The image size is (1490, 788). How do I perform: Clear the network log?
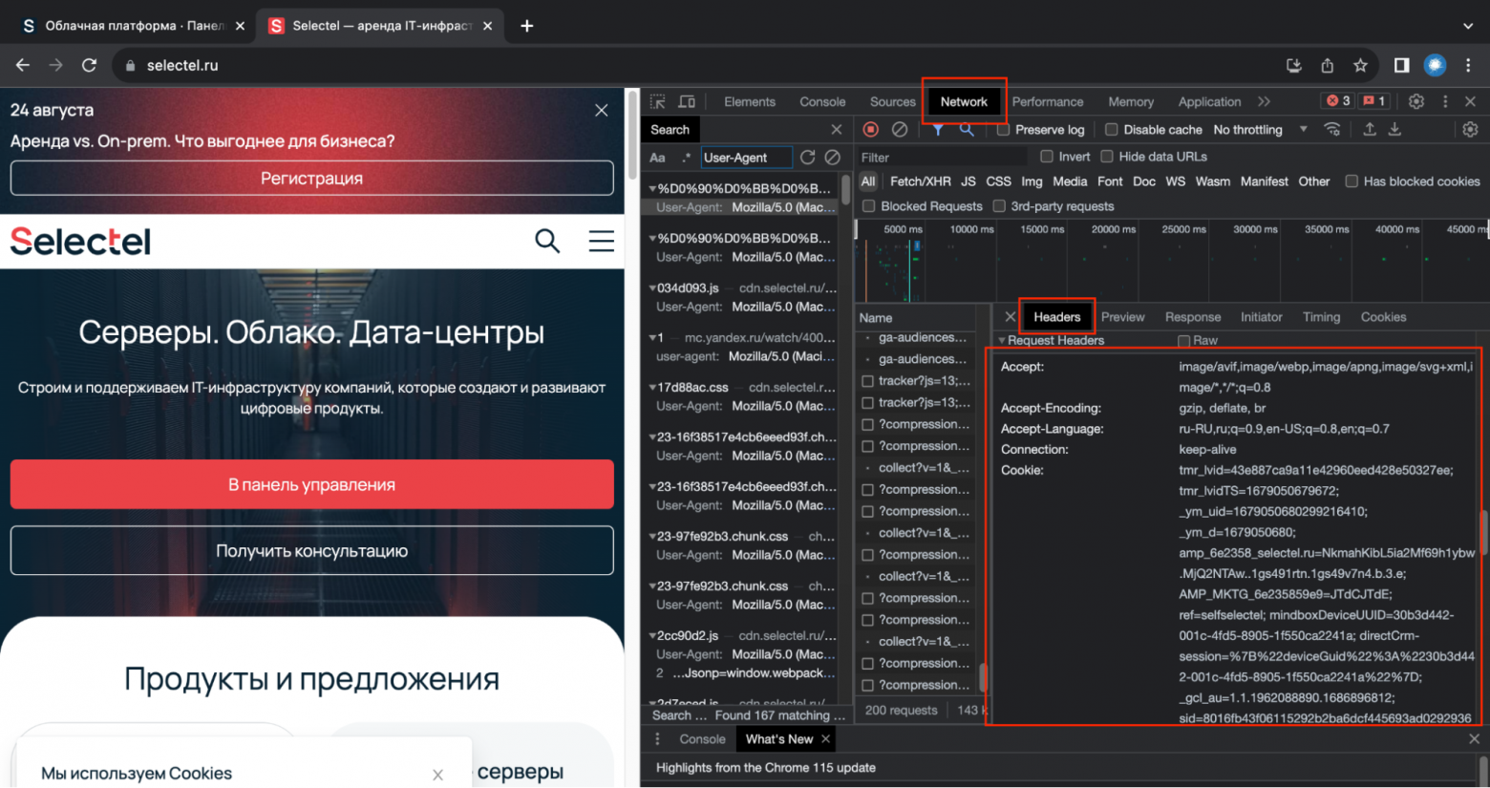tap(900, 129)
